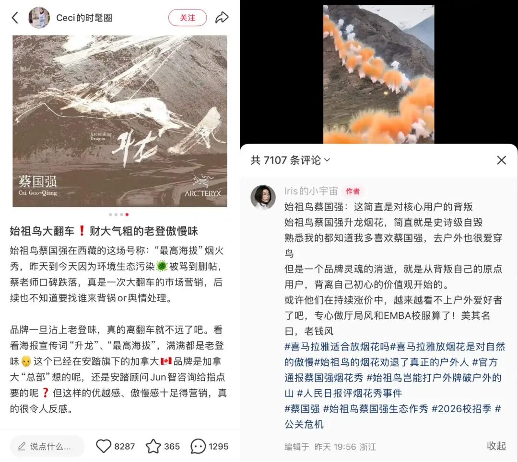
Task: Open Ceci的时髦圈 profile avatar
Action: [x=39, y=18]
